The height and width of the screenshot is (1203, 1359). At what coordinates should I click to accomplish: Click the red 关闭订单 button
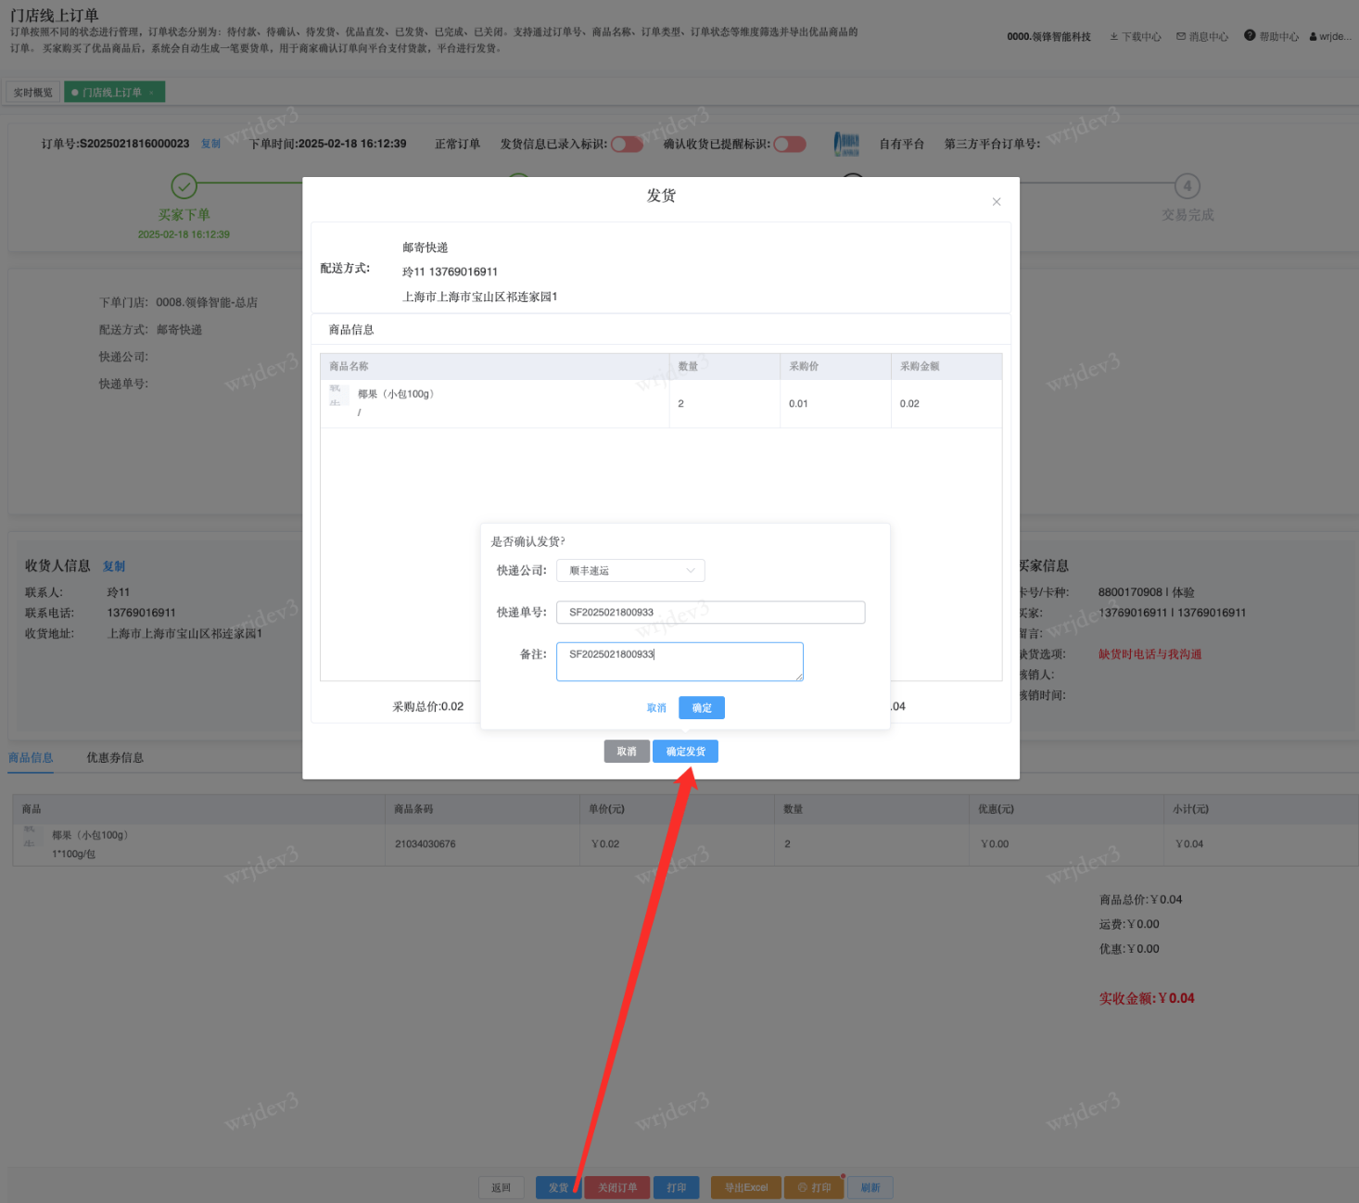[x=617, y=1187]
